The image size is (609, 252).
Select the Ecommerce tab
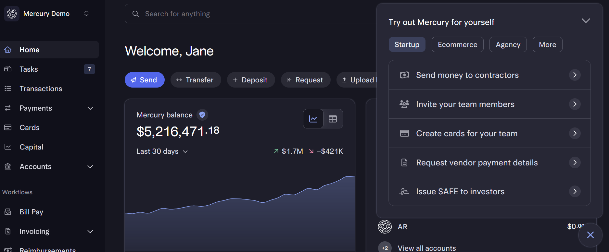tap(457, 44)
